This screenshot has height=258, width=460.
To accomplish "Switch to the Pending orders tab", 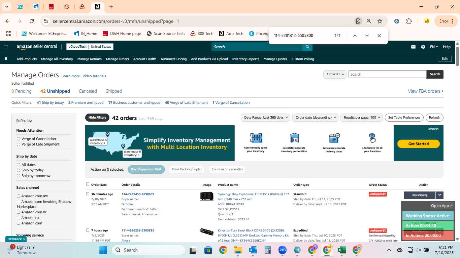I will pyautogui.click(x=22, y=91).
